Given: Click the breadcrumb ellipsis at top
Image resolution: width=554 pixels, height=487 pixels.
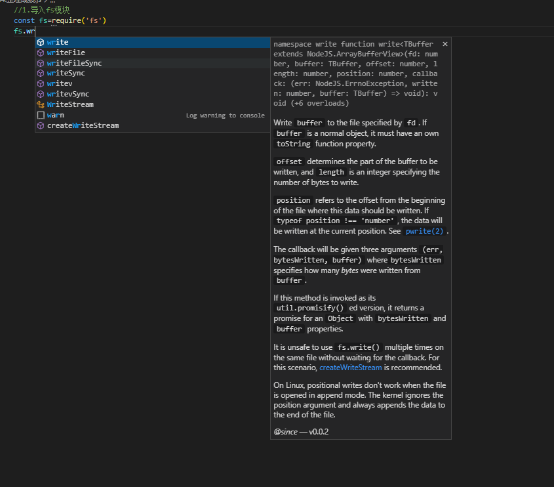Looking at the screenshot, I should 52,1.
